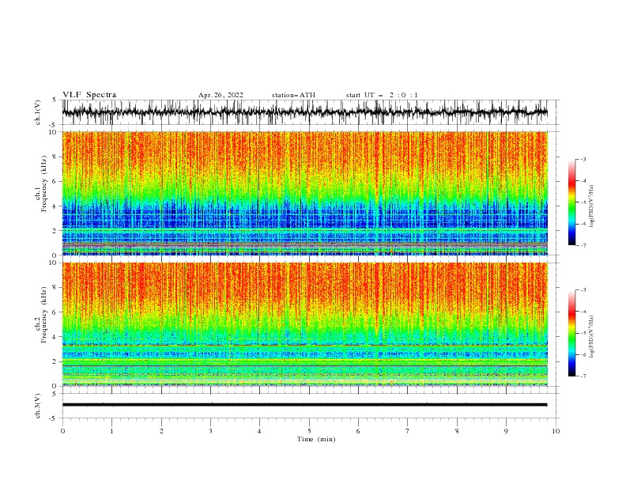Click time axis tick label '9'
This screenshot has width=626, height=484.
pyautogui.click(x=506, y=431)
